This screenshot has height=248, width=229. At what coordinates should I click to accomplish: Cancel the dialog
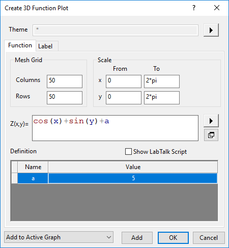tap(209, 238)
